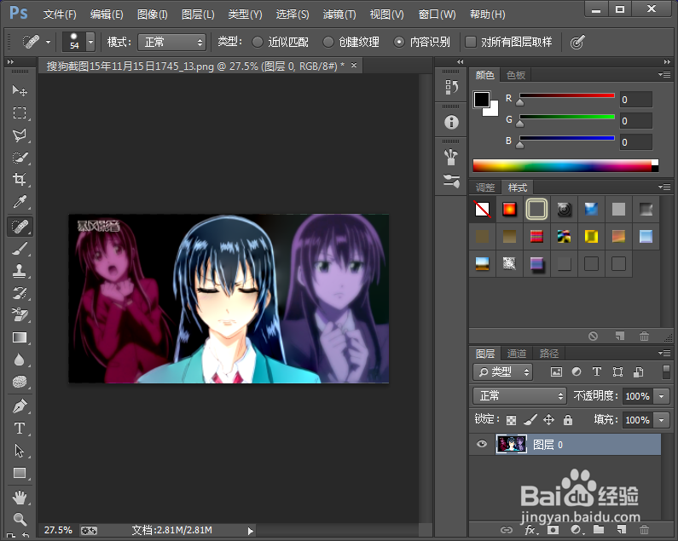Screen dimensions: 678x541
Task: Open layer blend mode 正常 dropdown
Action: click(519, 396)
